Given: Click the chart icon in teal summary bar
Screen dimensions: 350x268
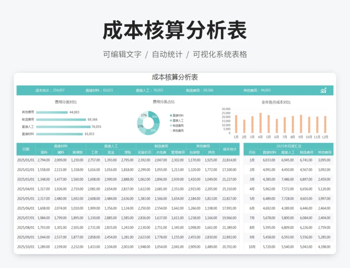Looking at the screenshot, I should (x=323, y=90).
